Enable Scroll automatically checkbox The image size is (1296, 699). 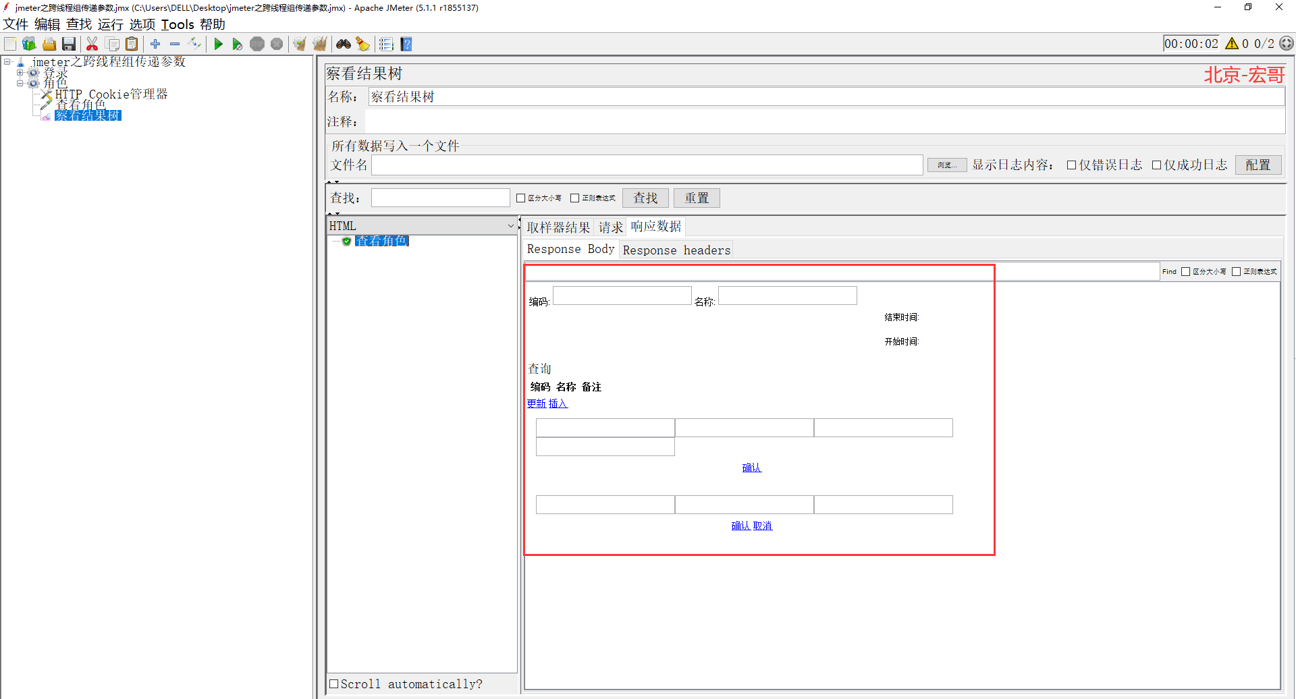tap(333, 683)
